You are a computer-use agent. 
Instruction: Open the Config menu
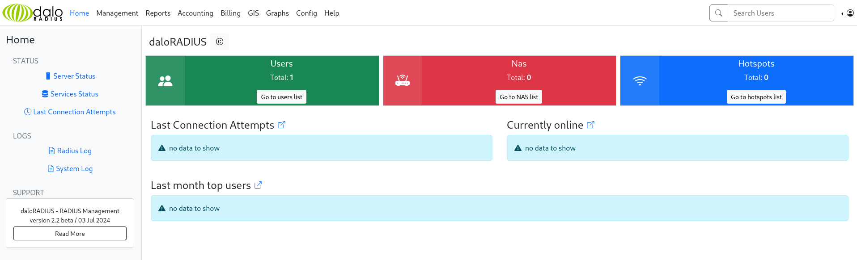tap(306, 13)
